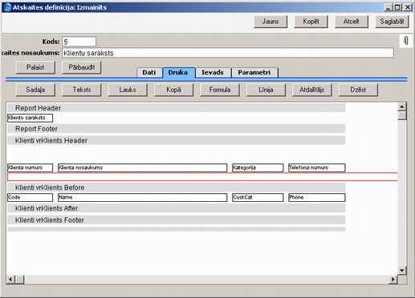
Task: Select the Klientu saraksts text box in header
Action: (x=30, y=118)
